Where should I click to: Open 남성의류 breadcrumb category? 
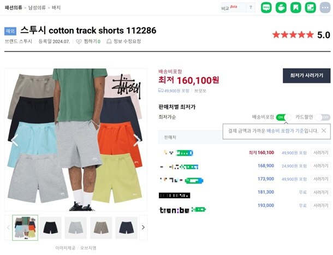tap(37, 8)
